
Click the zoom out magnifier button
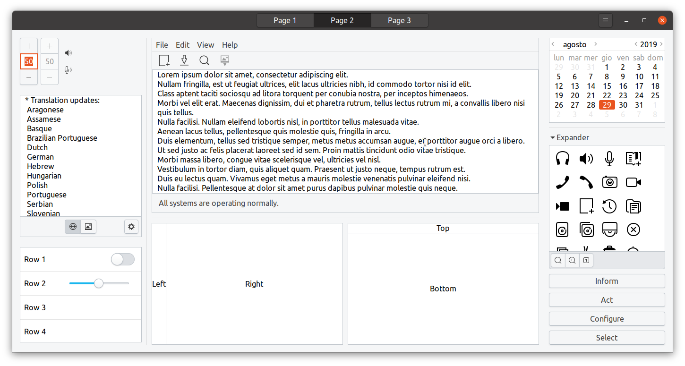coord(558,260)
